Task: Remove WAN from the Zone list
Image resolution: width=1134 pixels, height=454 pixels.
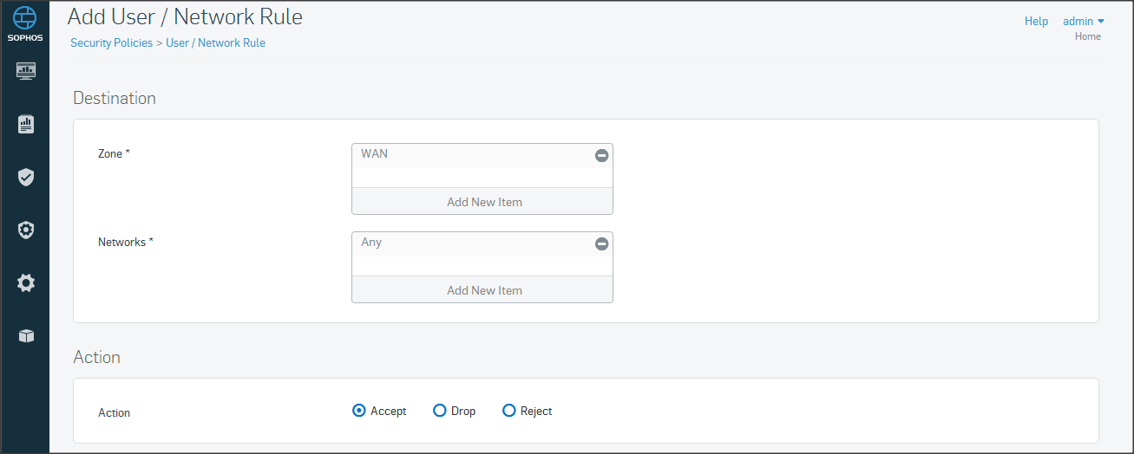Action: [x=601, y=155]
